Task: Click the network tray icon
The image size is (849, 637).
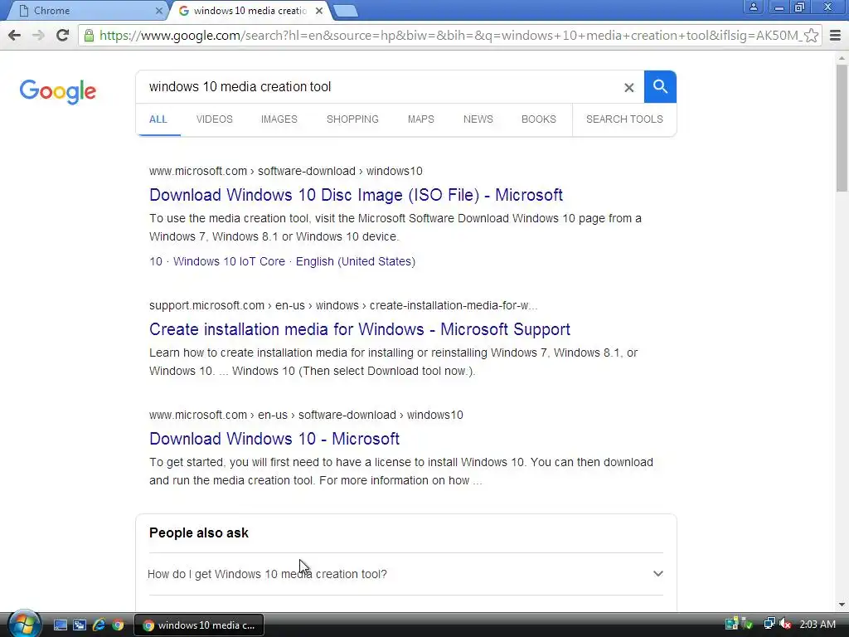Action: coord(769,624)
